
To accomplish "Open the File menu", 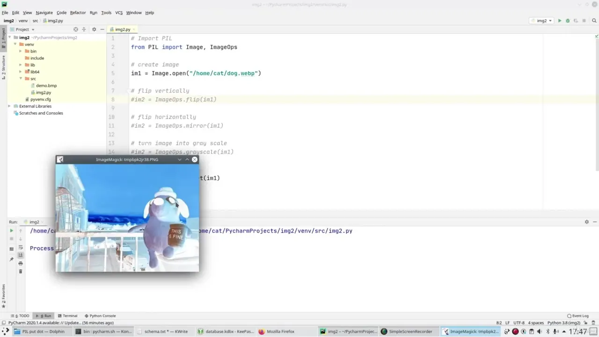I will [5, 13].
